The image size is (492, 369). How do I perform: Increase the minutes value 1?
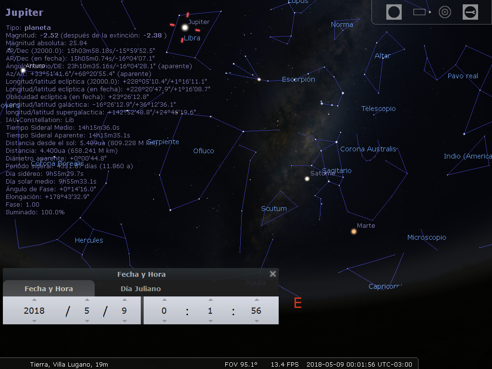point(210,300)
